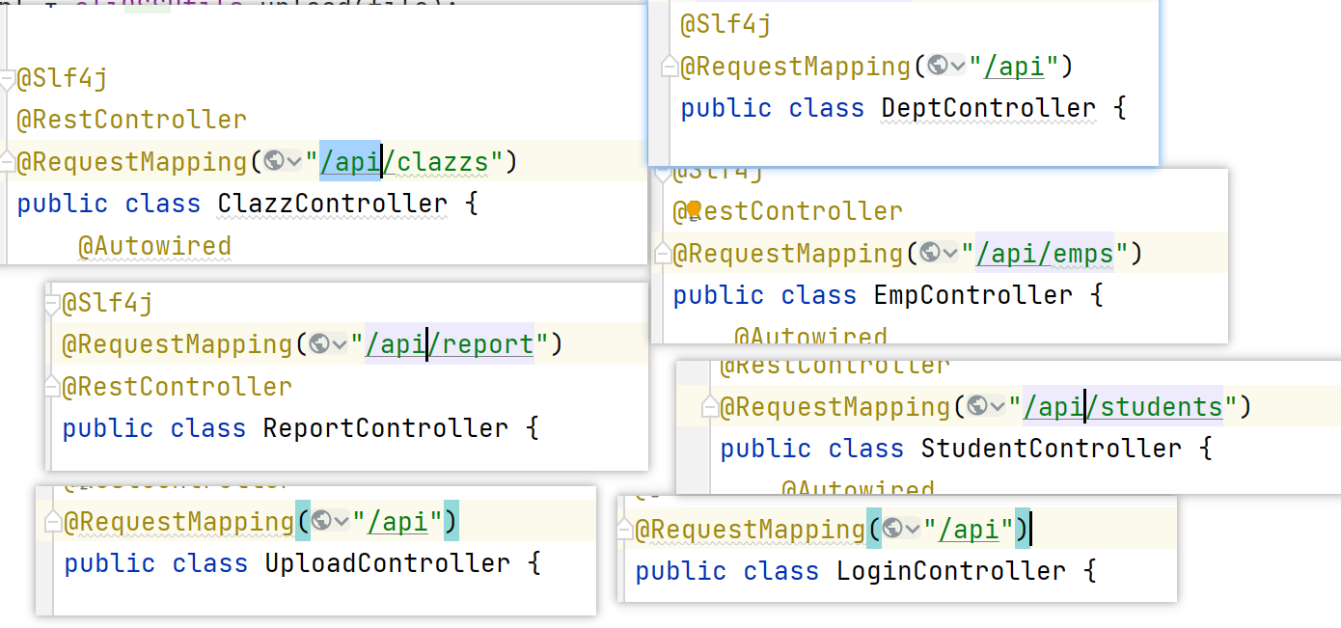Viewport: 1341px width, 628px height.
Task: Collapse fold marker on DeptController's @RequestMapping line
Action: (x=669, y=67)
